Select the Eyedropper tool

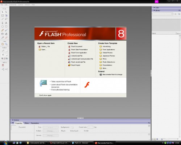coord(3,38)
